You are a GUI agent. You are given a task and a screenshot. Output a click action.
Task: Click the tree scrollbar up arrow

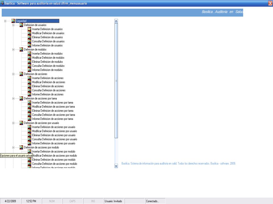(116, 21)
